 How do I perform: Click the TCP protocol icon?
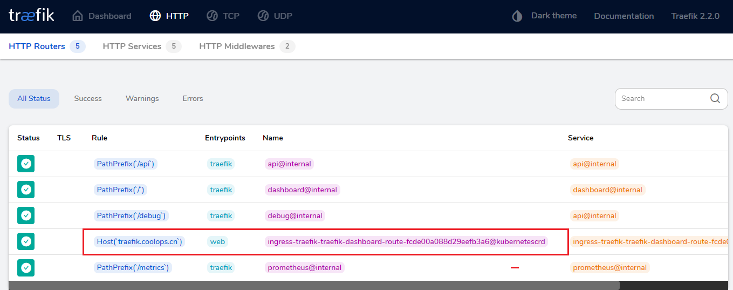click(x=213, y=16)
